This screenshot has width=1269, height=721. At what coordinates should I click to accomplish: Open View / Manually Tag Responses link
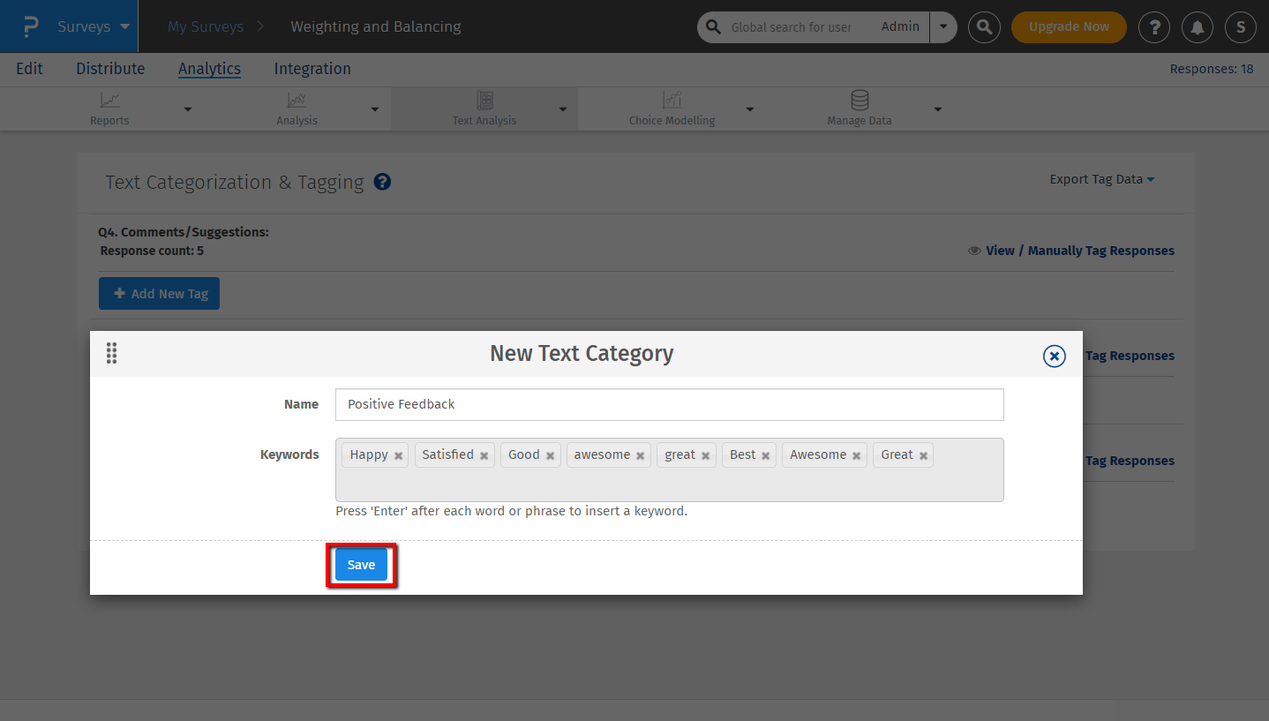(1071, 251)
